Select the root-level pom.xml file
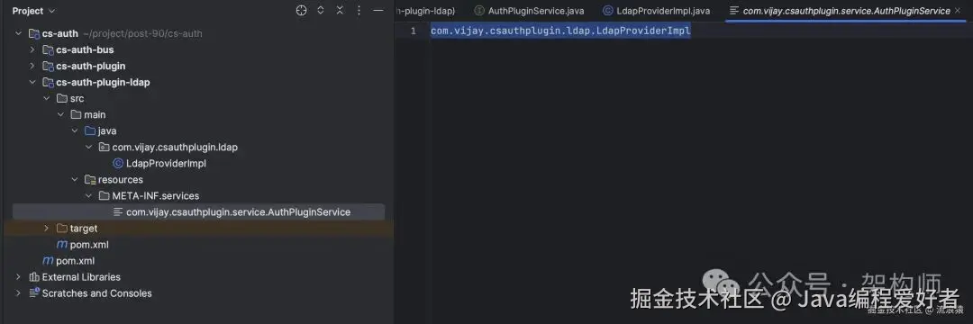The width and height of the screenshot is (973, 324). pyautogui.click(x=75, y=261)
